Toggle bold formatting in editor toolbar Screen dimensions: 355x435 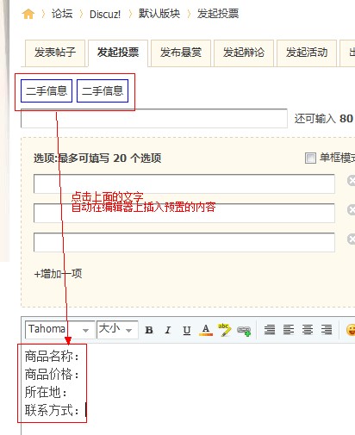pyautogui.click(x=149, y=330)
